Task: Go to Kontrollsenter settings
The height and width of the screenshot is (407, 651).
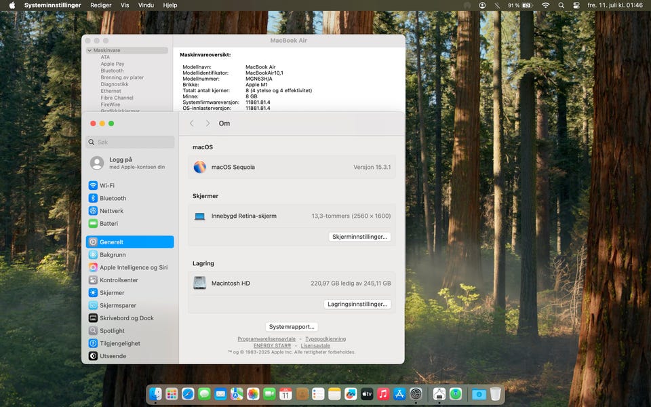Action: [119, 280]
